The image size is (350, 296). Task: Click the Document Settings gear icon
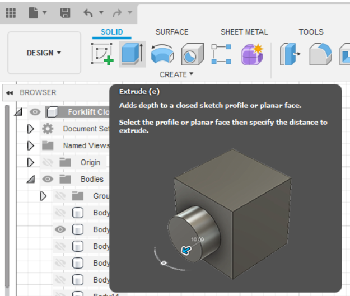point(48,129)
